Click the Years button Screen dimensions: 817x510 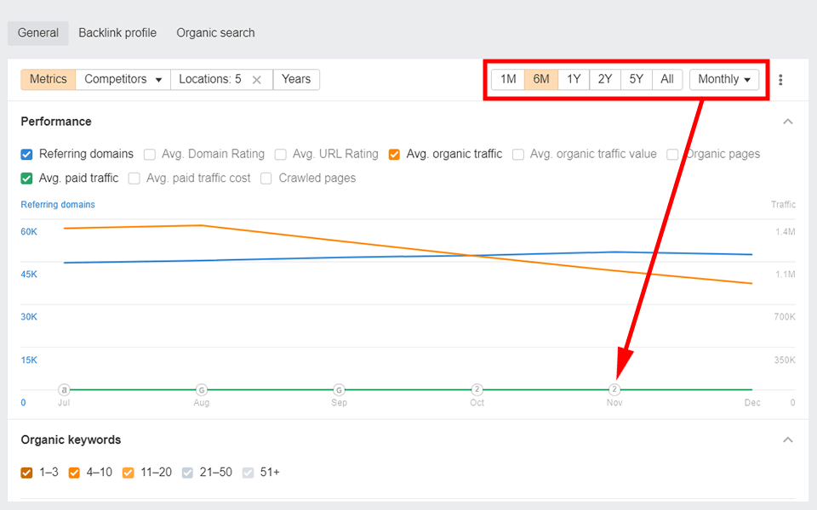point(296,79)
